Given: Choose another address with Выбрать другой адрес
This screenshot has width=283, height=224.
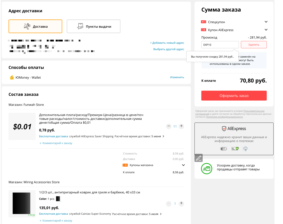Looking at the screenshot, I should 169,49.
